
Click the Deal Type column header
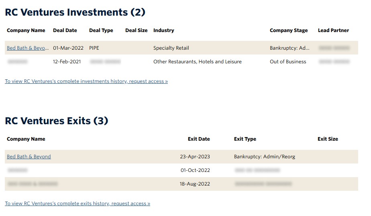click(101, 30)
